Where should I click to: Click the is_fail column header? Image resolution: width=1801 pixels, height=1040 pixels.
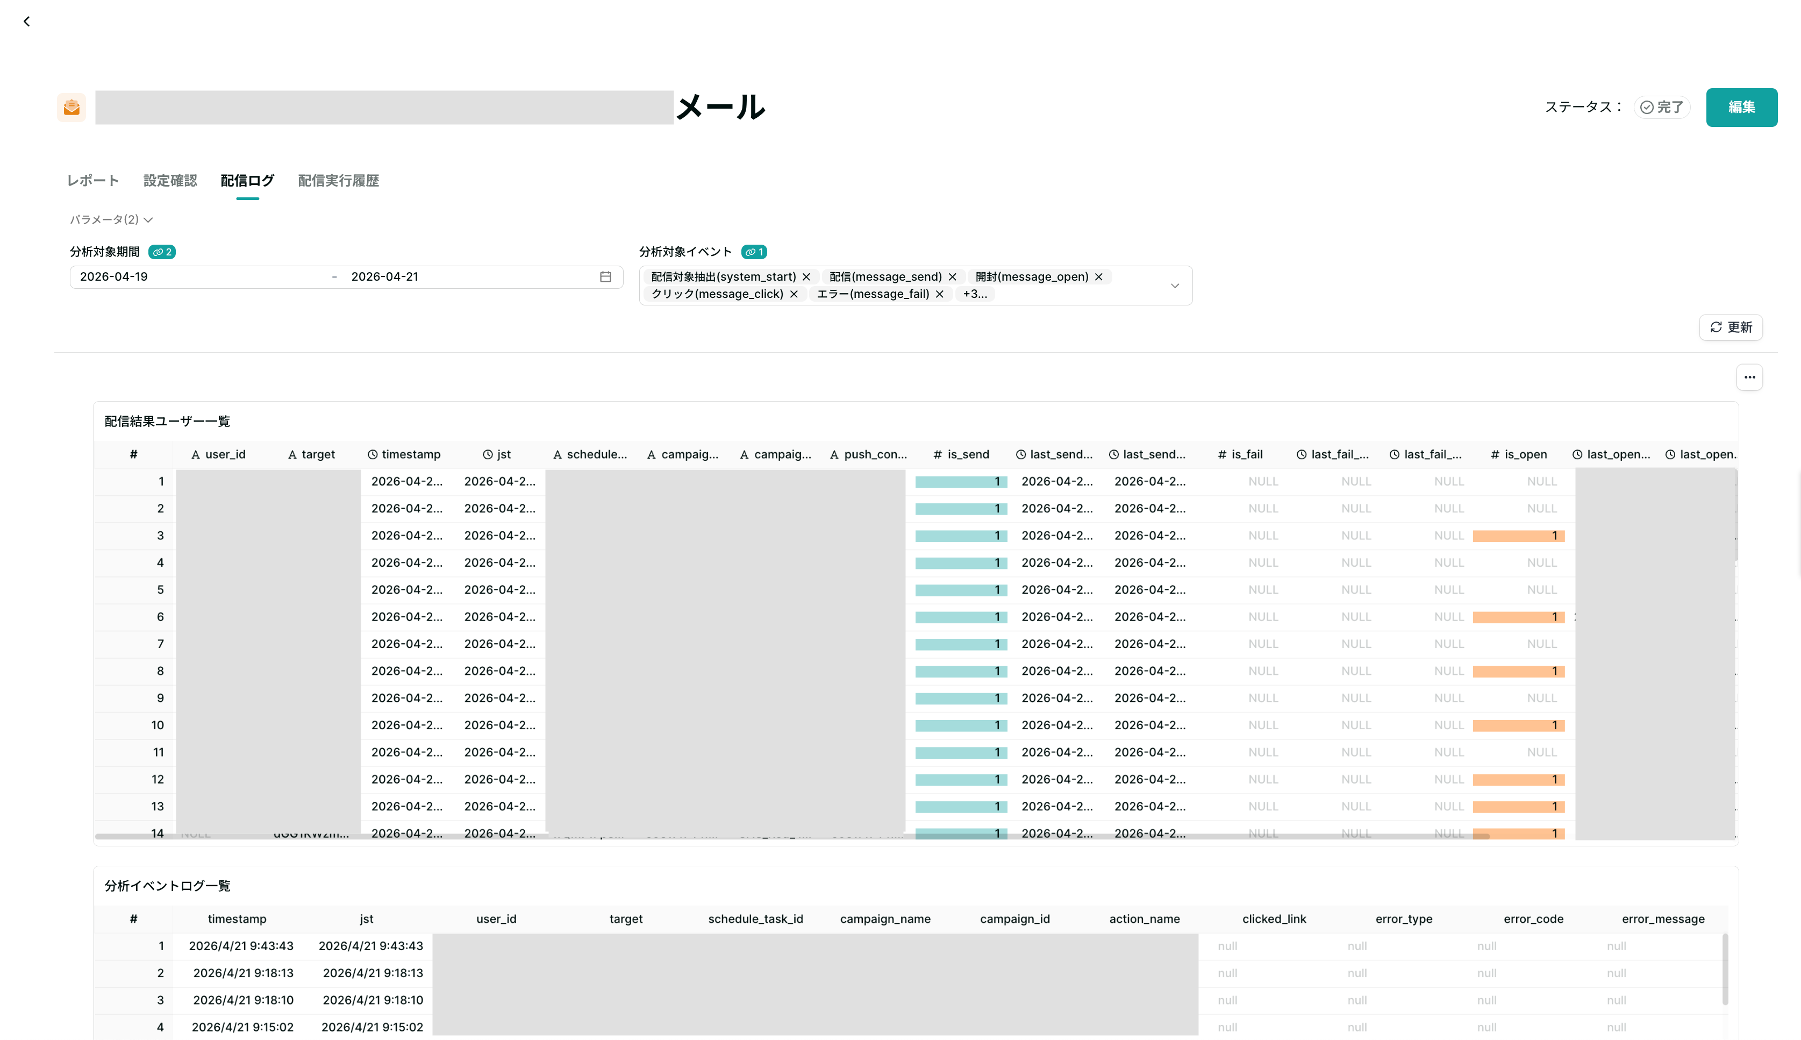(1240, 454)
